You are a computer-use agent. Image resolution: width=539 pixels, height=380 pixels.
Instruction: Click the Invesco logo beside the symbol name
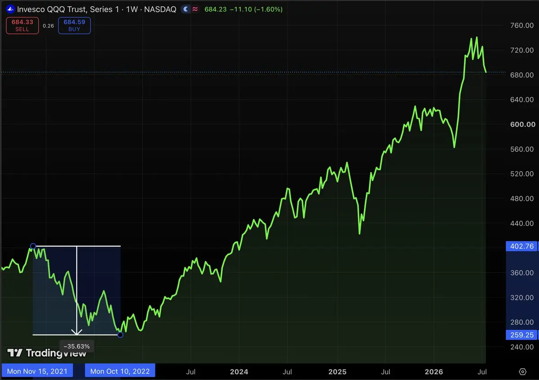(11, 9)
